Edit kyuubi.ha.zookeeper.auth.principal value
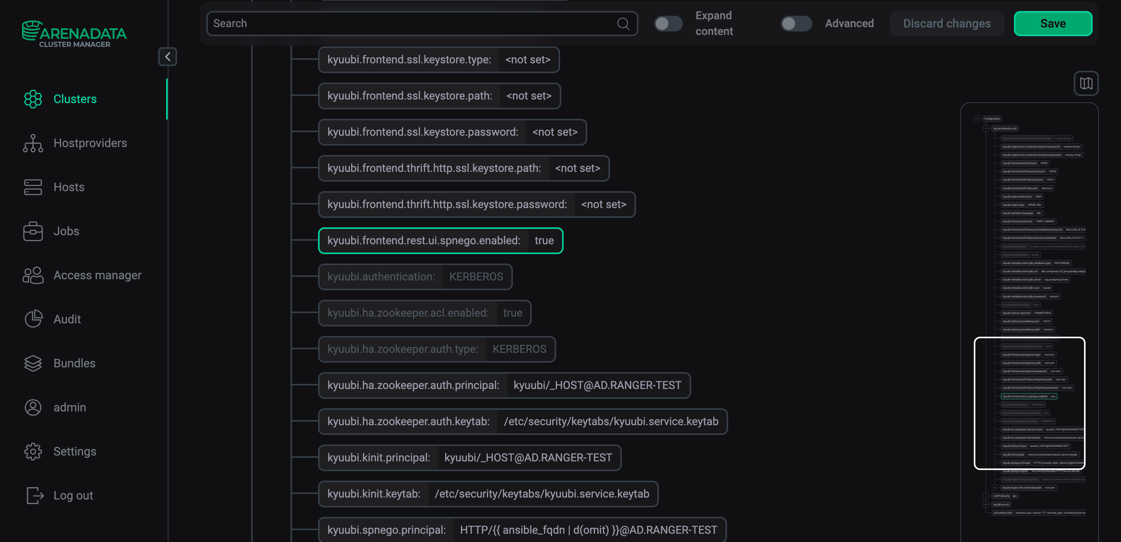This screenshot has height=542, width=1121. pyautogui.click(x=597, y=385)
